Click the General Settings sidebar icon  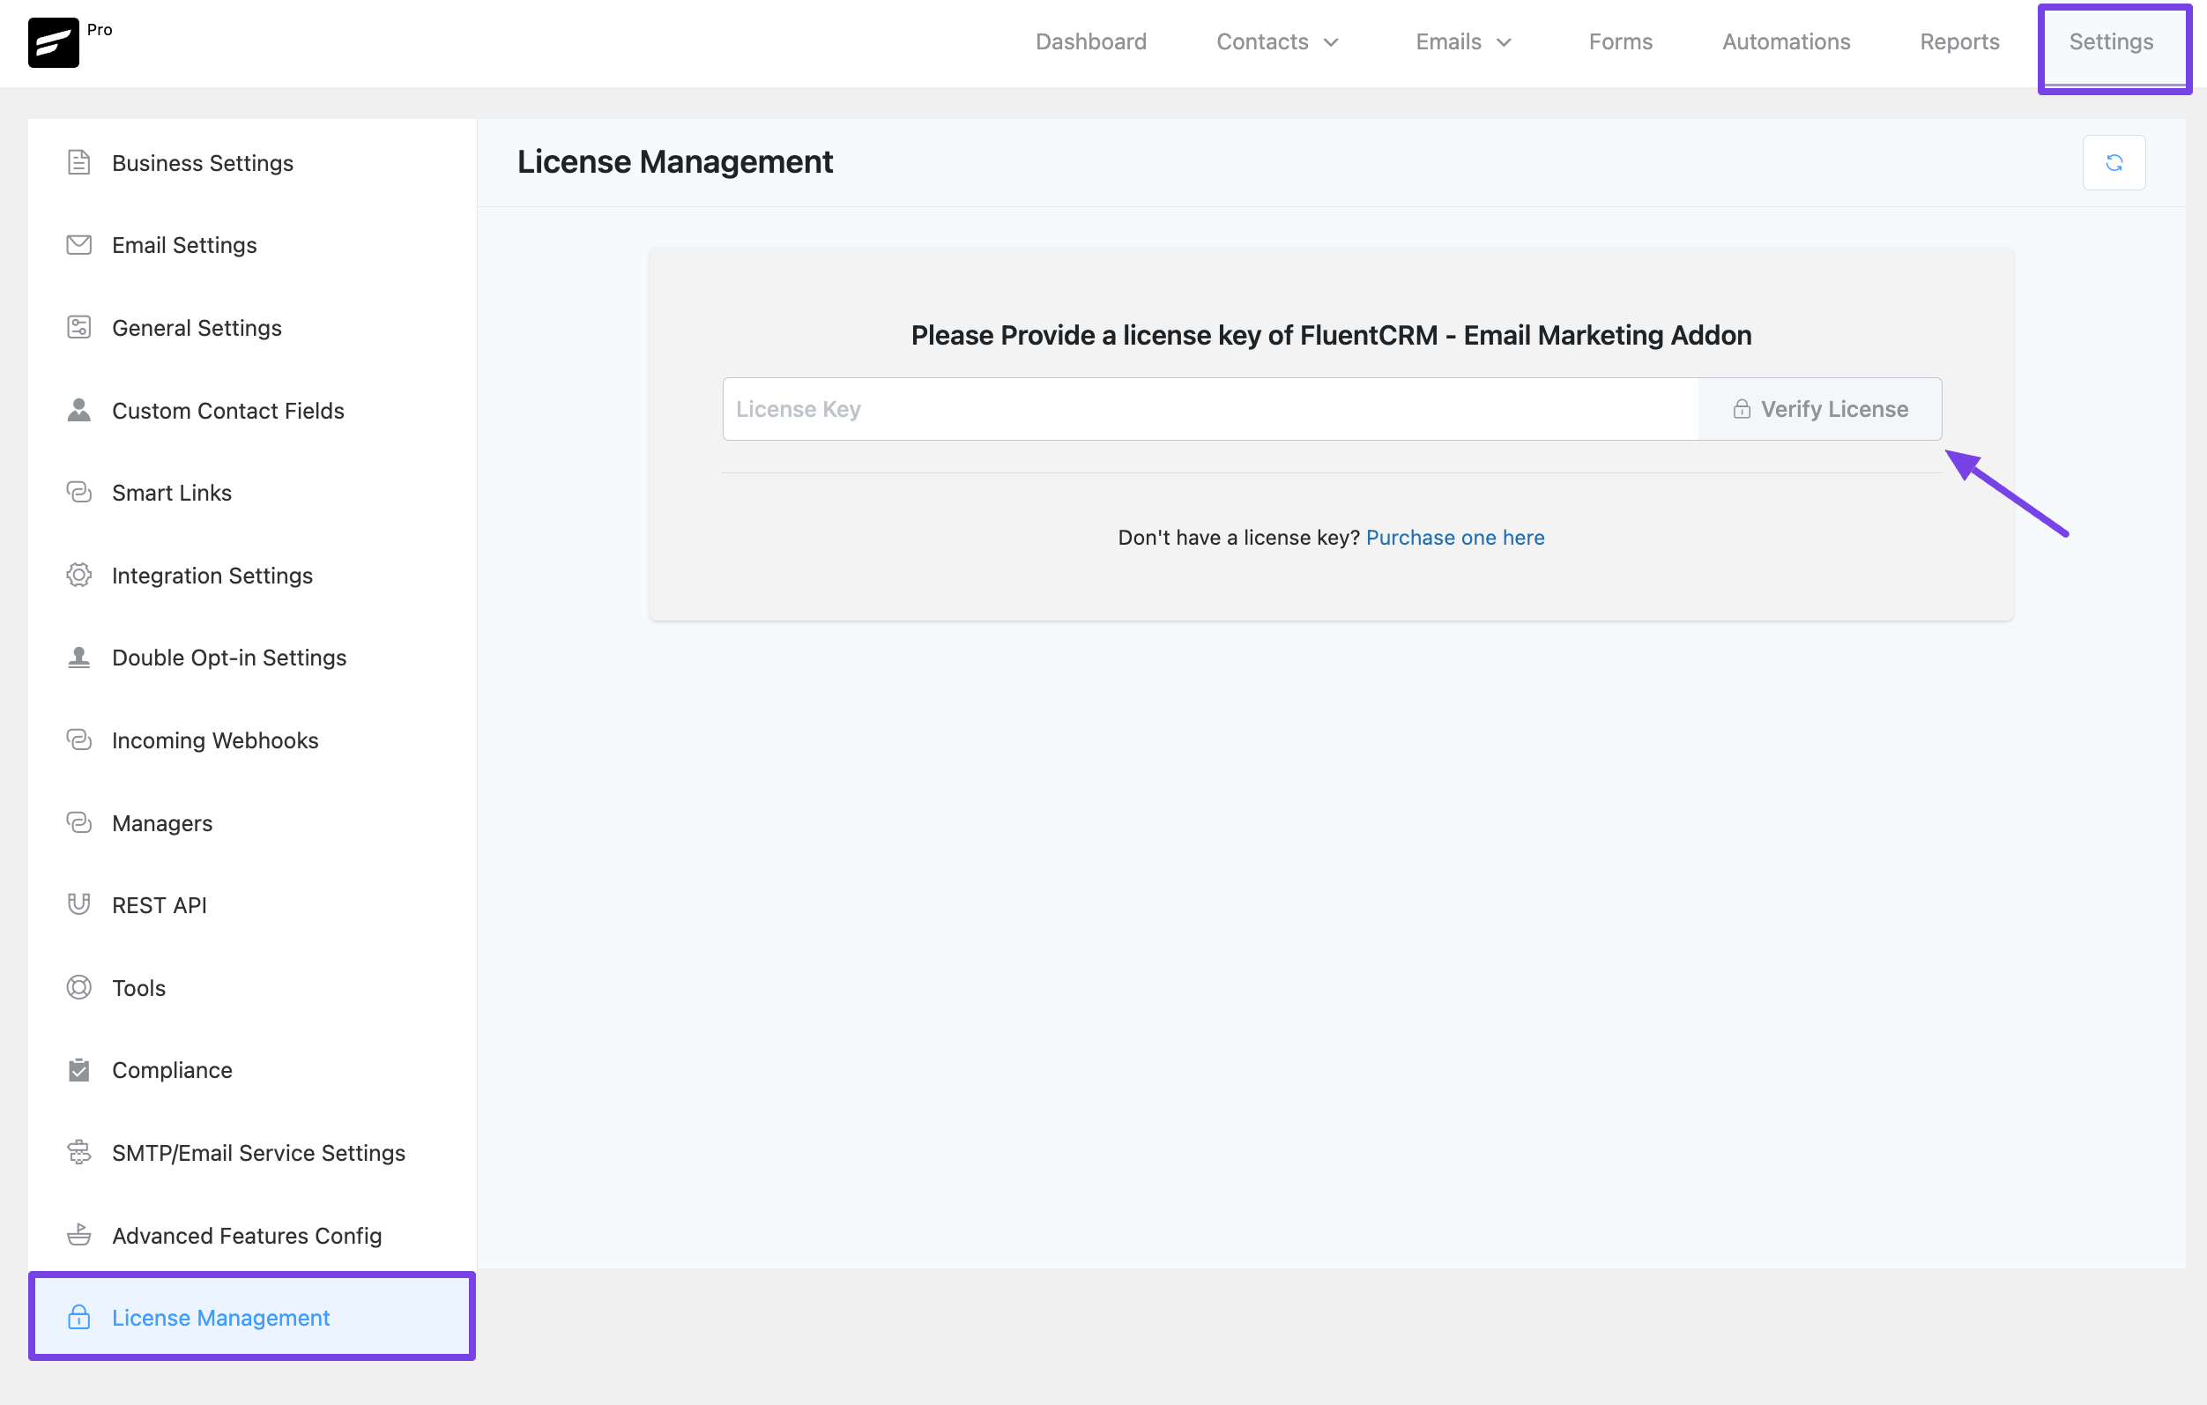point(78,327)
